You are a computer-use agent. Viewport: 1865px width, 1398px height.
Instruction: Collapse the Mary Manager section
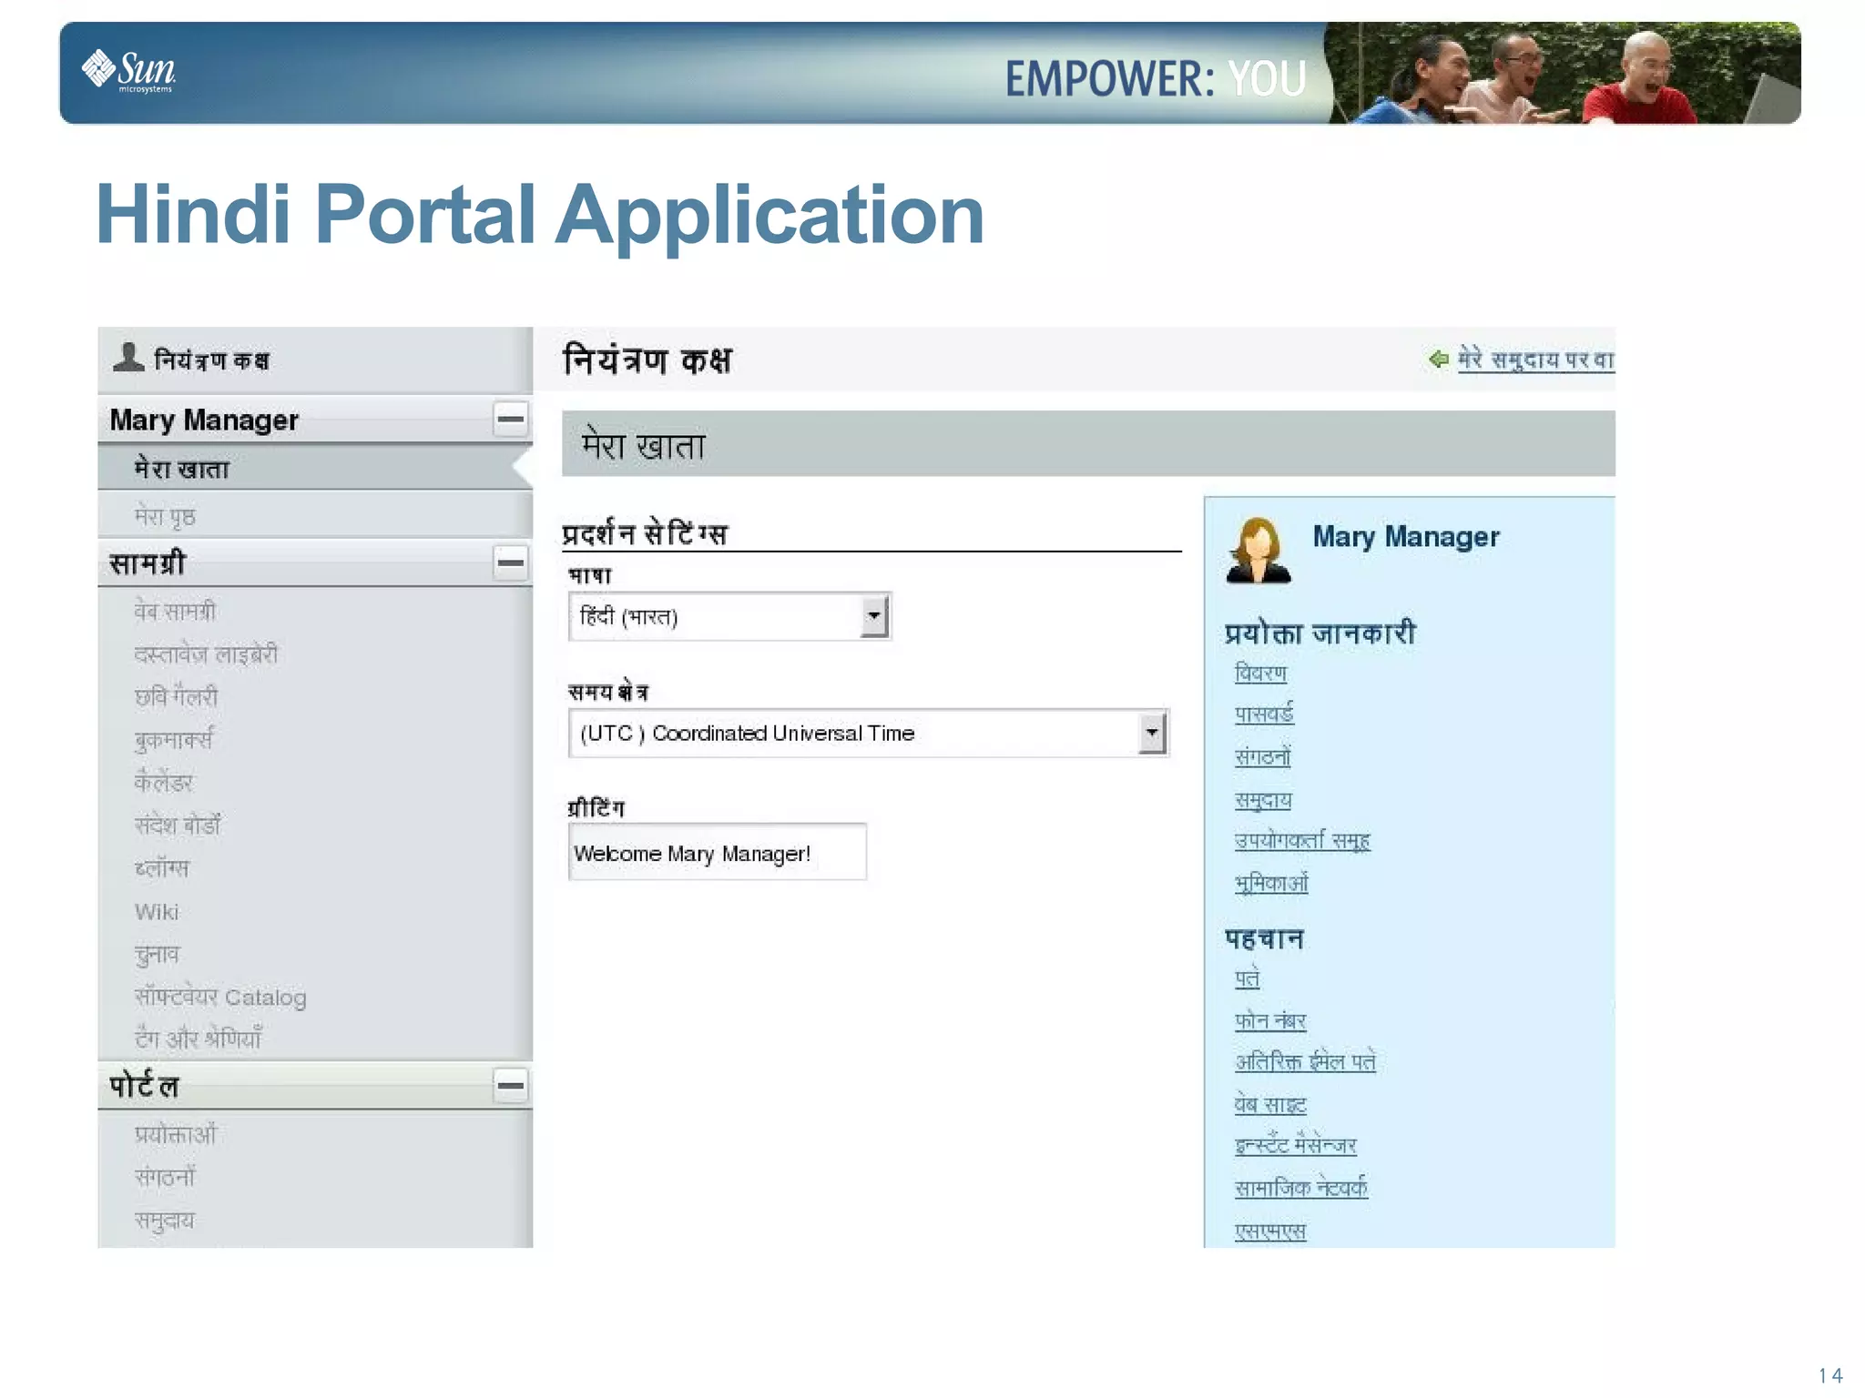pyautogui.click(x=510, y=420)
